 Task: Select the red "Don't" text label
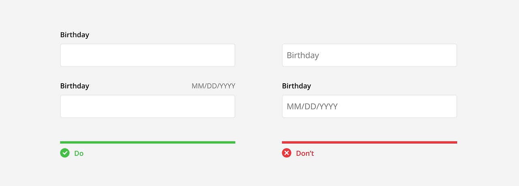305,153
